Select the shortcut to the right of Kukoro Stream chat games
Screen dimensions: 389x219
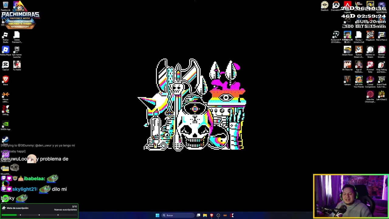(x=370, y=52)
